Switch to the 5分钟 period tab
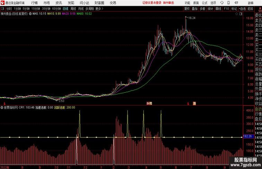Screen dimensions: 262x169 pyautogui.click(x=26, y=9)
